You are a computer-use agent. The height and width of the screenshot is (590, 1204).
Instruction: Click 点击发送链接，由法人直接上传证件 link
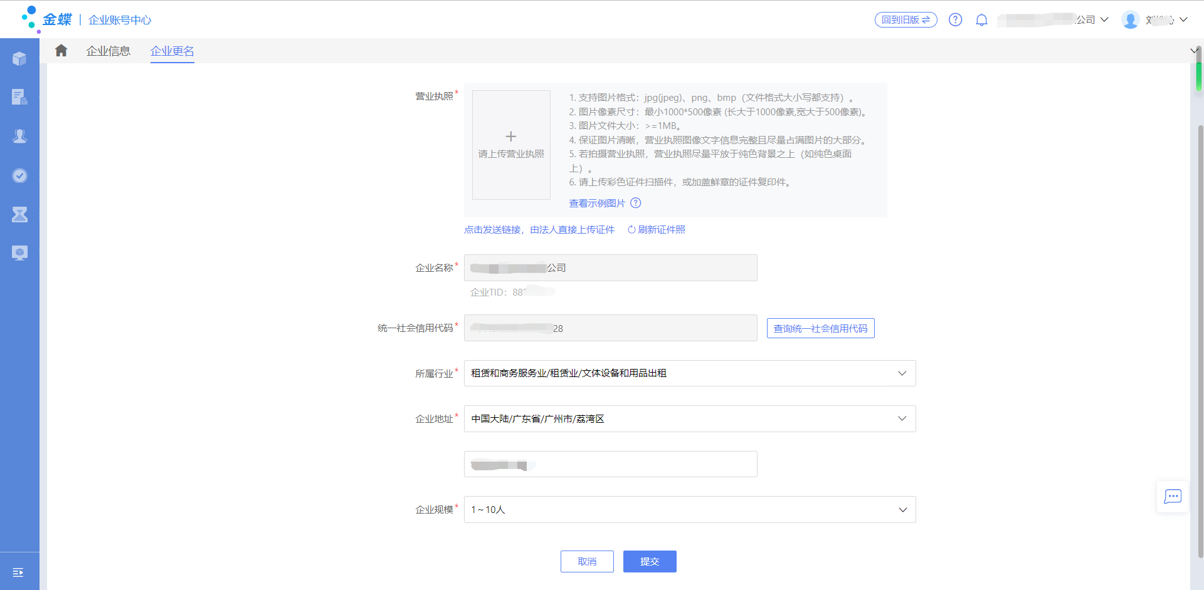[x=539, y=230]
